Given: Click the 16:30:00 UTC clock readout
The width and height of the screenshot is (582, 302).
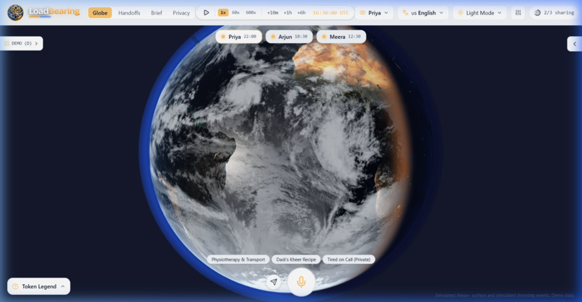Looking at the screenshot, I should (x=331, y=12).
